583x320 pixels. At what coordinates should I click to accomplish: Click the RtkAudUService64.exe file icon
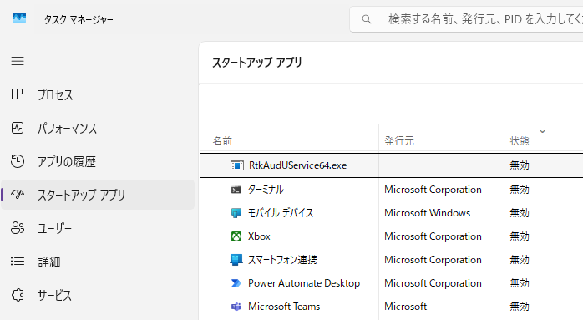(x=237, y=165)
